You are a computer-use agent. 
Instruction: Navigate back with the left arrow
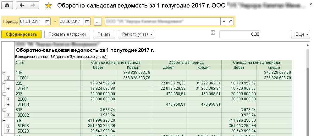[x=22, y=6]
